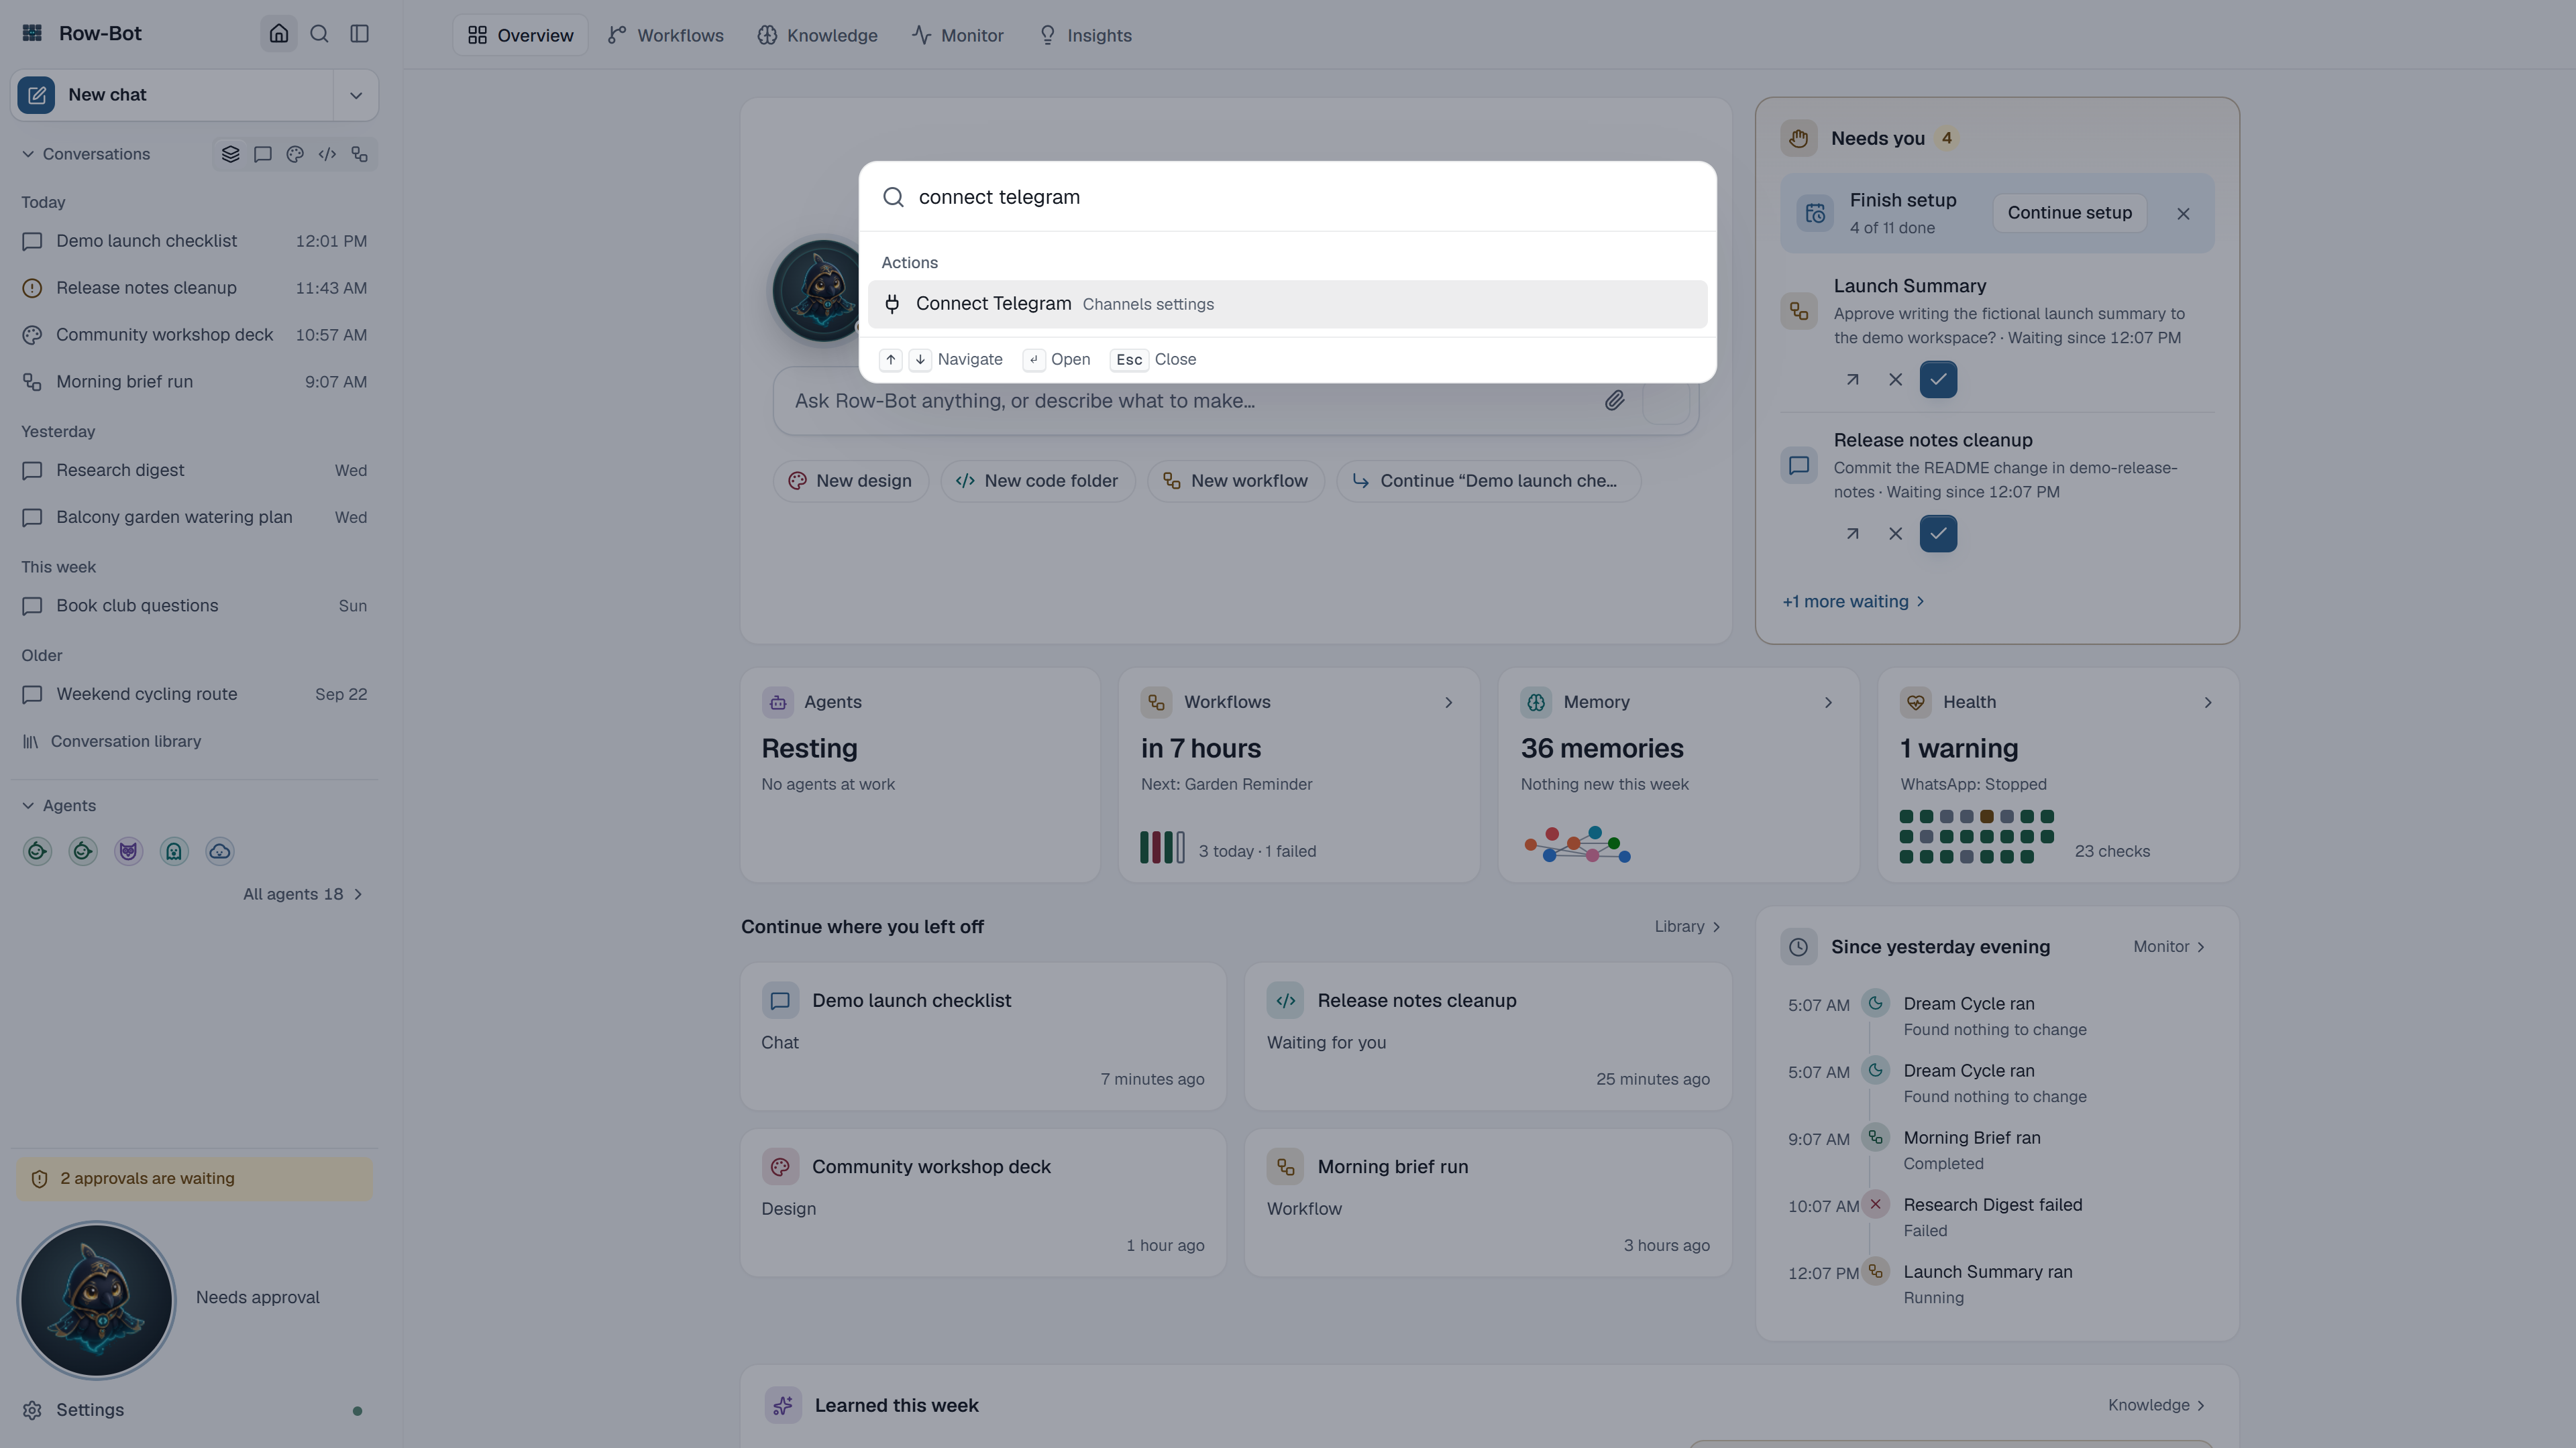Switch to the Workflows tab
This screenshot has height=1448, width=2576.
[666, 35]
